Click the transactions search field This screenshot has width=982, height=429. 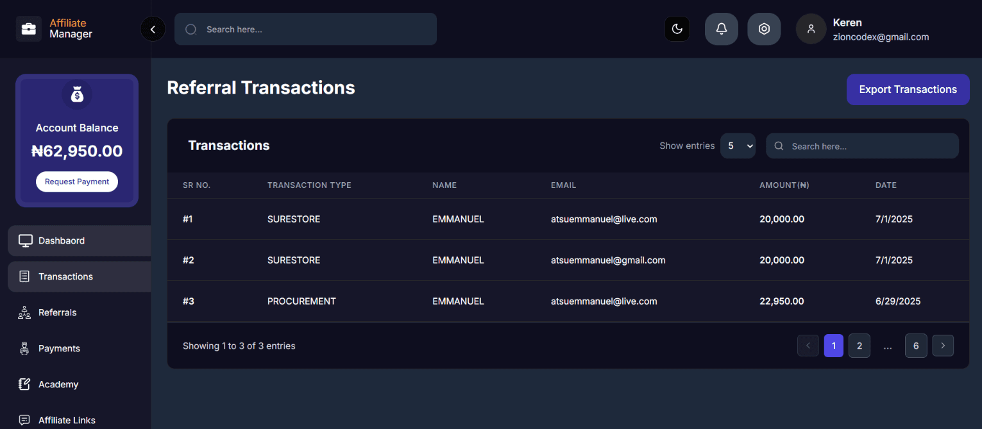click(862, 146)
